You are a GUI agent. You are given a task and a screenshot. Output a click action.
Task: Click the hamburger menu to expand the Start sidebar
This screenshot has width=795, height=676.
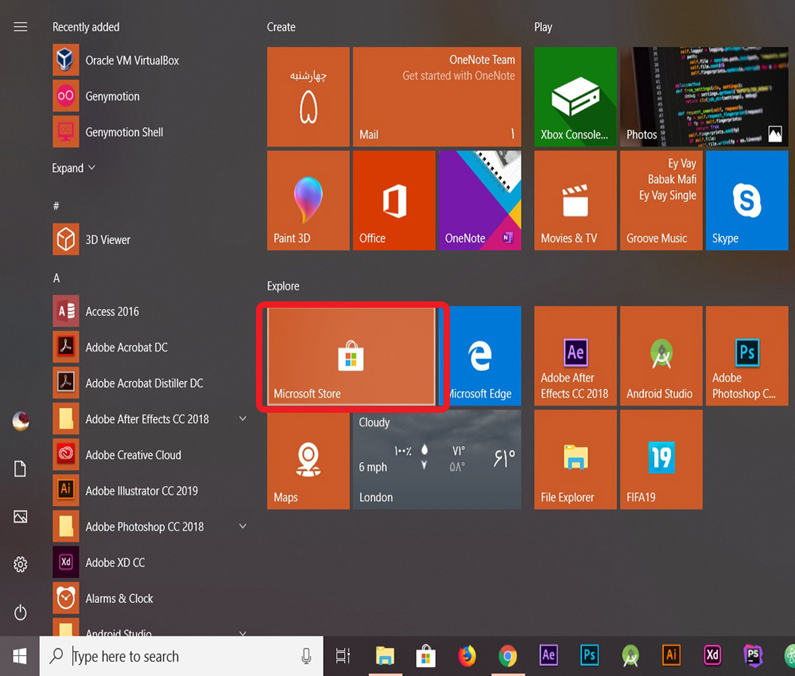pyautogui.click(x=21, y=27)
